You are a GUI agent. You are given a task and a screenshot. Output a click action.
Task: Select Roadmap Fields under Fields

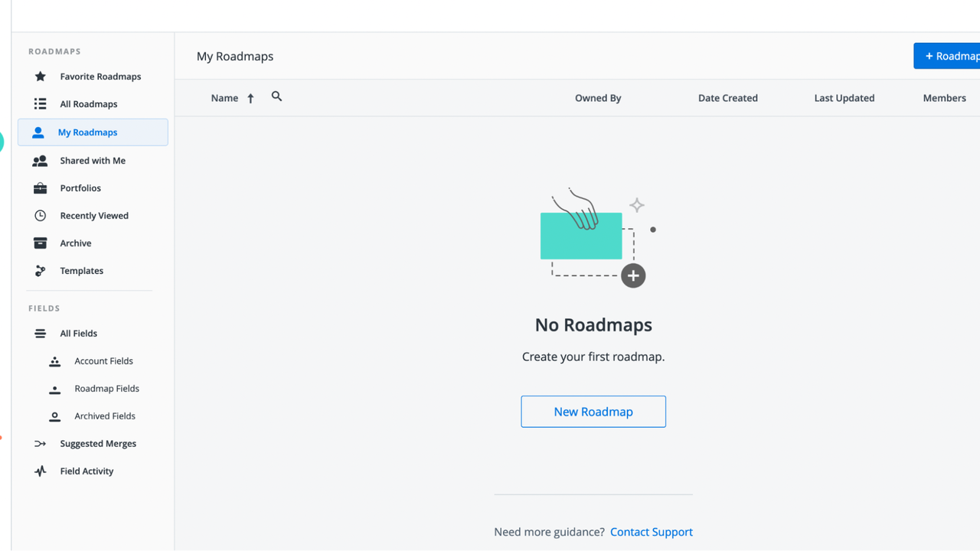tap(106, 388)
